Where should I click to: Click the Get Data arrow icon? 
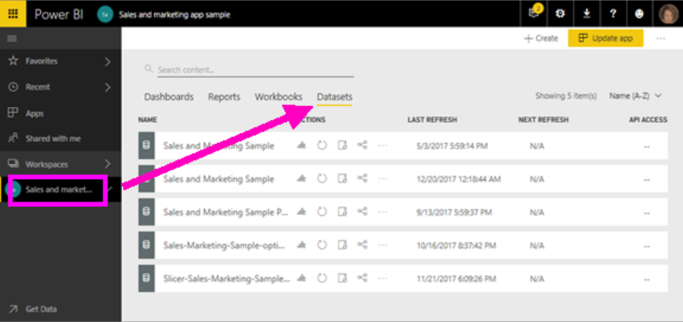click(13, 309)
